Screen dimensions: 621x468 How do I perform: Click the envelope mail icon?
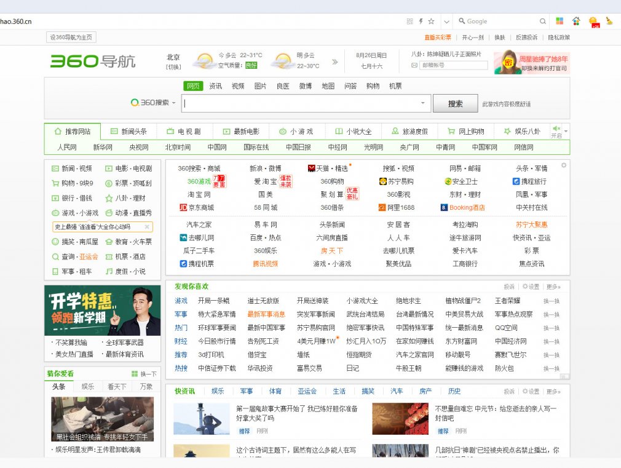(x=414, y=65)
